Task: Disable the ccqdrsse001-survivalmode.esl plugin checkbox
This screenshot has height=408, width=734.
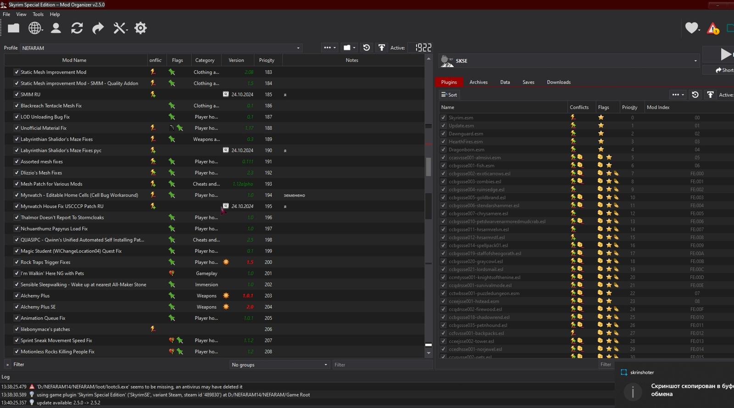Action: coord(443,285)
